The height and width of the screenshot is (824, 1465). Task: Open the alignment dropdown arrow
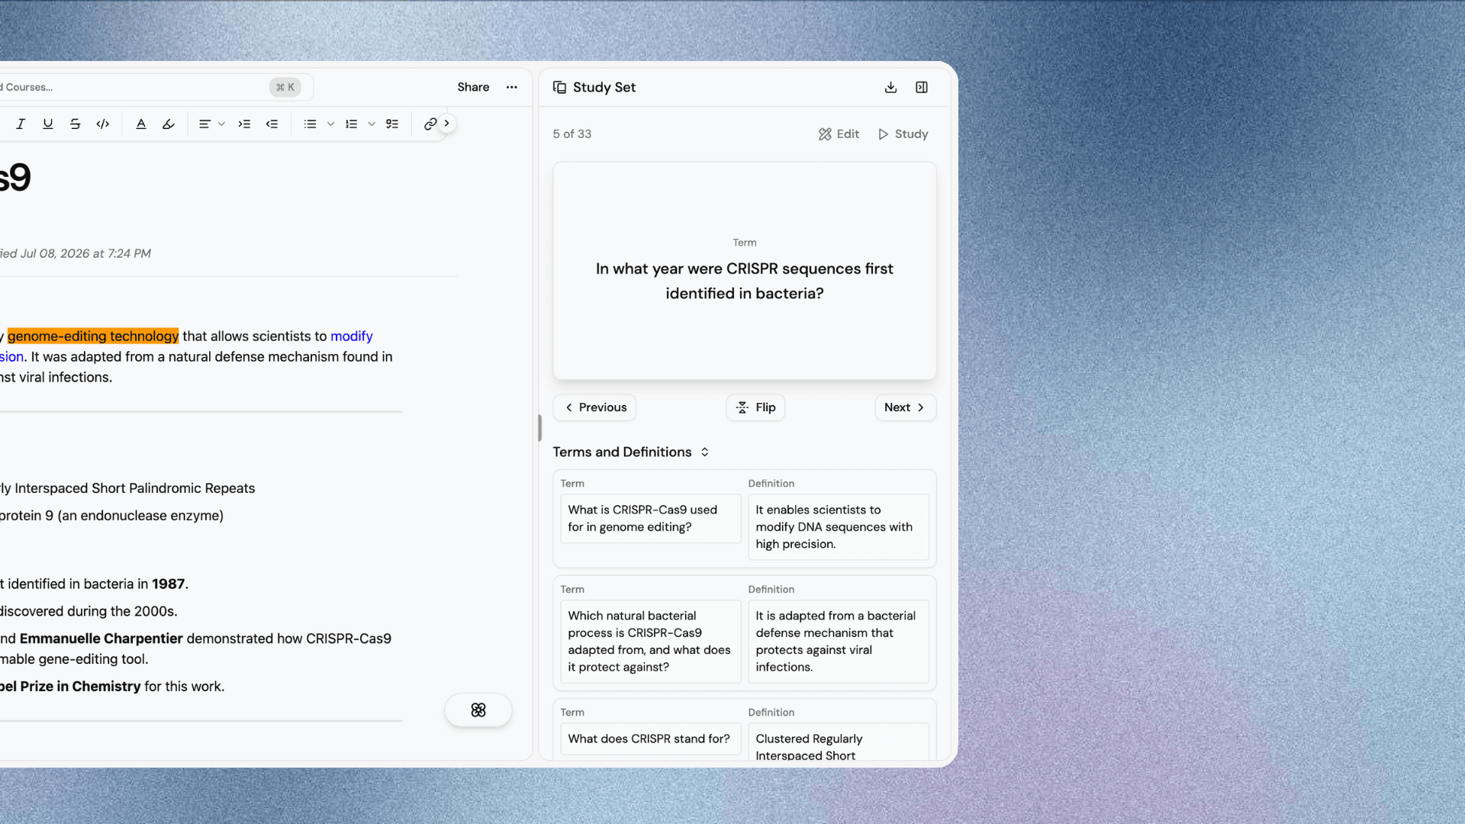click(221, 124)
